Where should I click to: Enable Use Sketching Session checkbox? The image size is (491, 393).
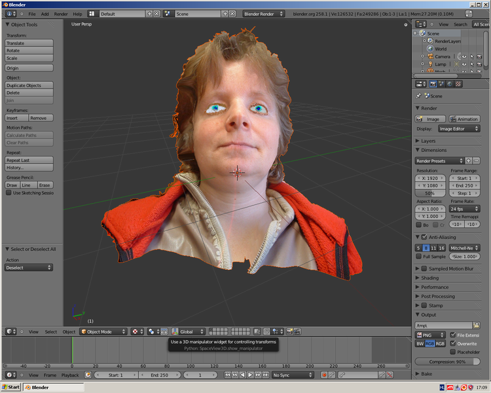(9, 193)
